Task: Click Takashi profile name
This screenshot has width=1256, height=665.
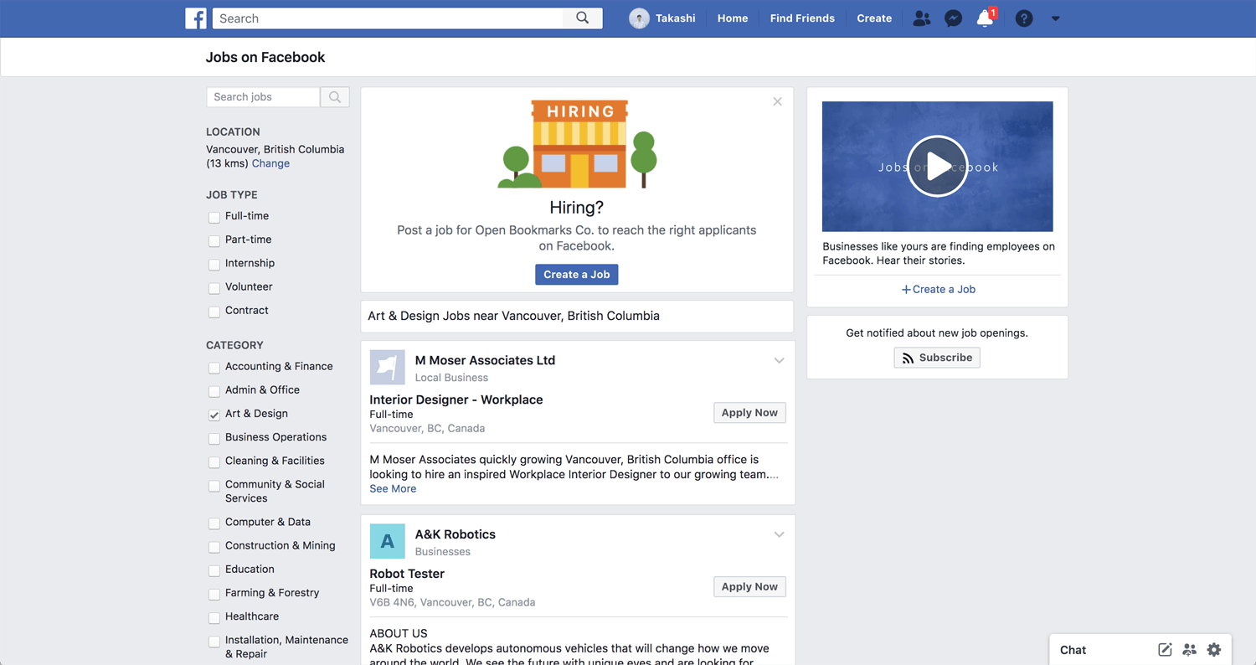Action: coord(676,18)
